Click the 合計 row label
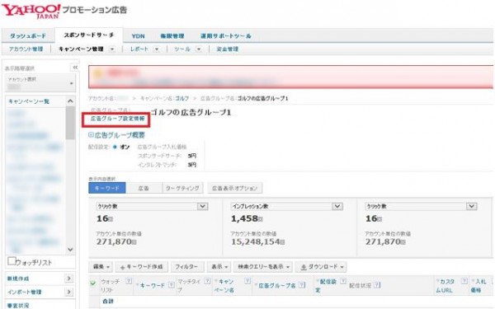 coord(108,301)
